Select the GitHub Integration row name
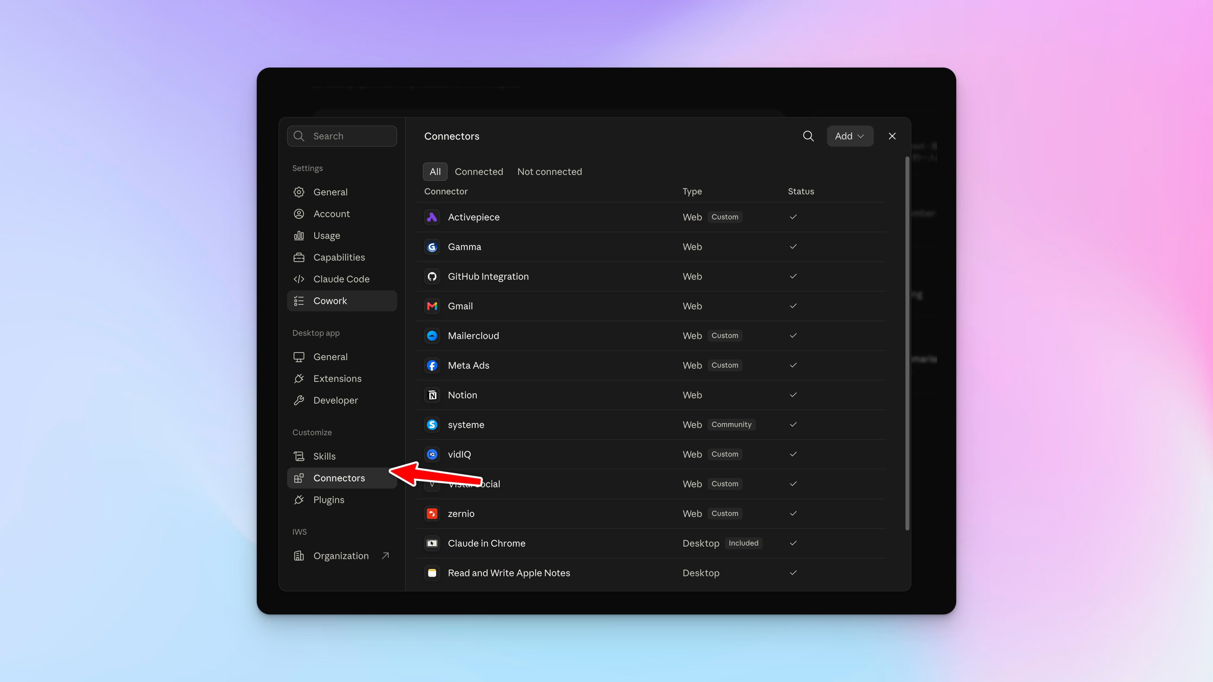The height and width of the screenshot is (682, 1213). [x=488, y=276]
